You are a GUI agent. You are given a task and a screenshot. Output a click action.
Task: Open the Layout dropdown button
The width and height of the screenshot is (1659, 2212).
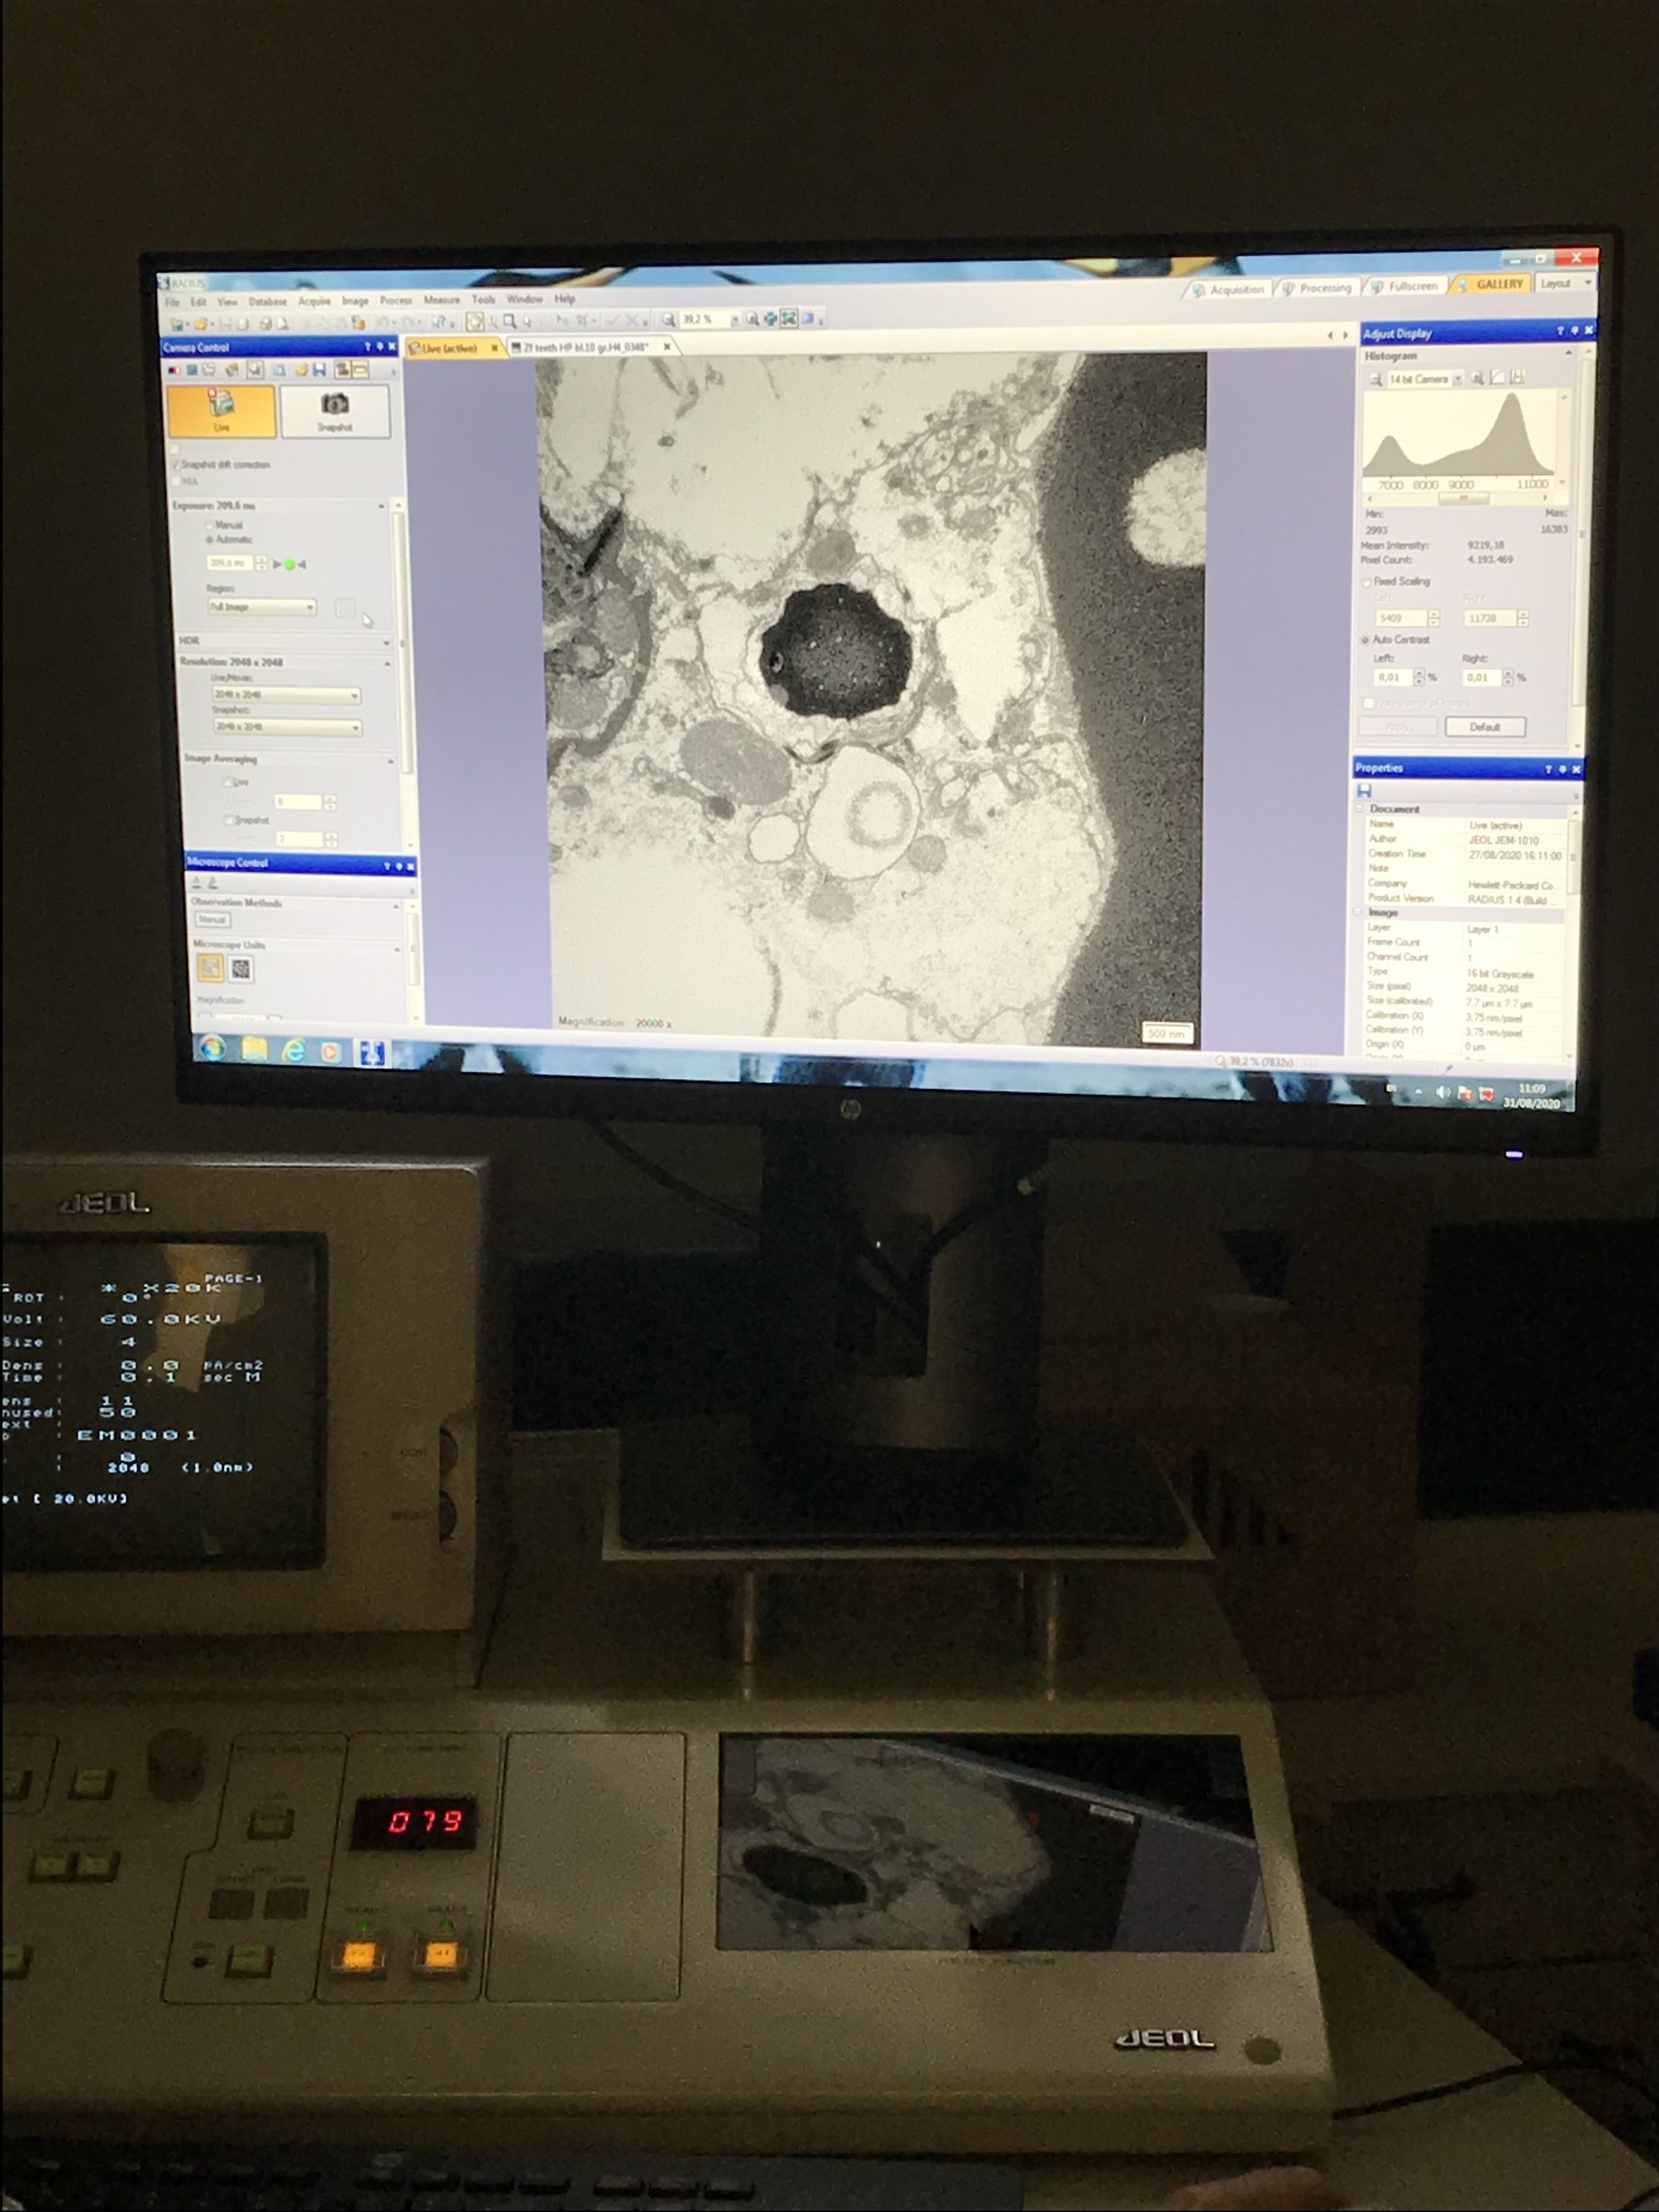(x=1564, y=283)
